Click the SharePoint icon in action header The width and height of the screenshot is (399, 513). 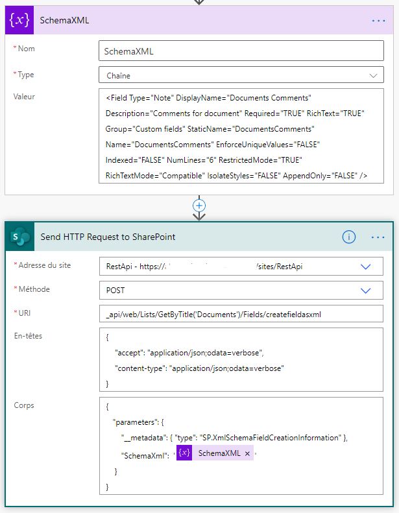click(20, 237)
